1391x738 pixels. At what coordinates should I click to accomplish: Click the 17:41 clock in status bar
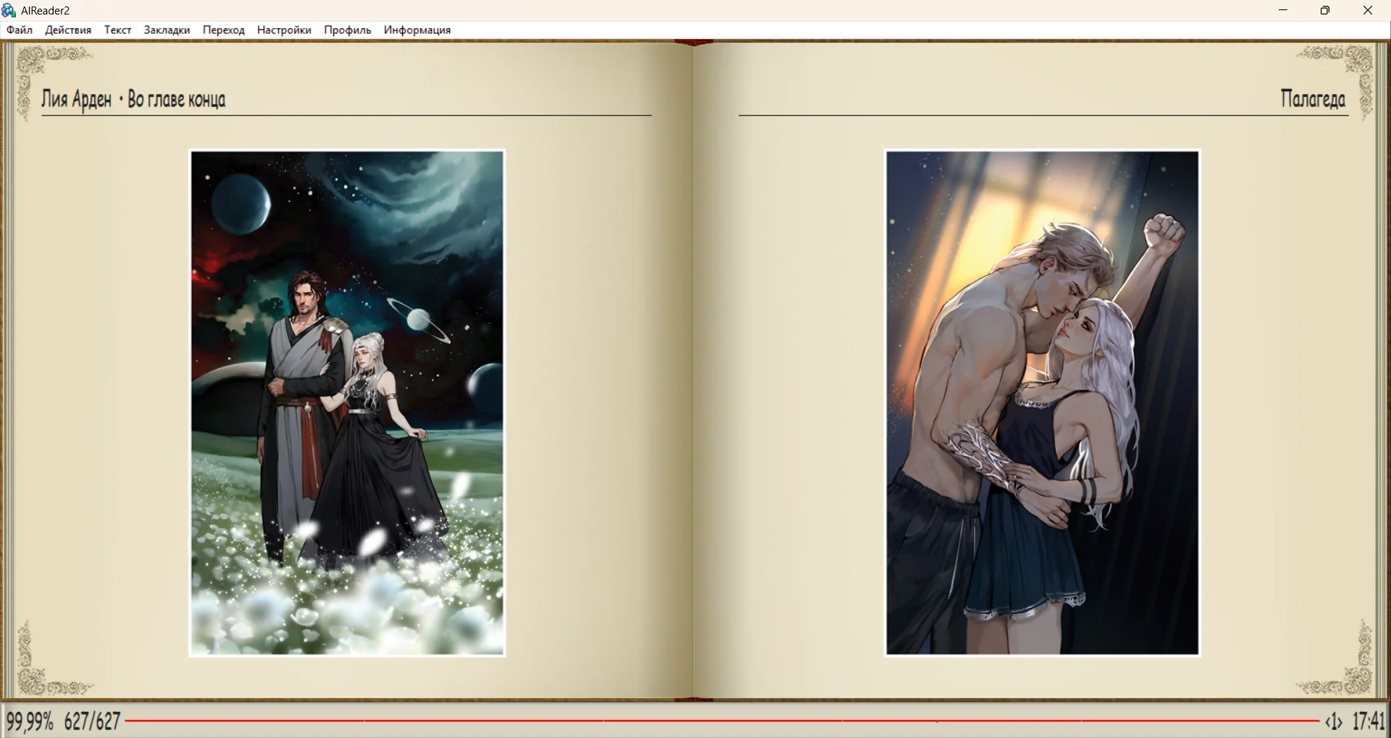pos(1369,721)
